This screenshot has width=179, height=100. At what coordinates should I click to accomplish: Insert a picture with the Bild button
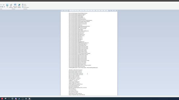7,5
